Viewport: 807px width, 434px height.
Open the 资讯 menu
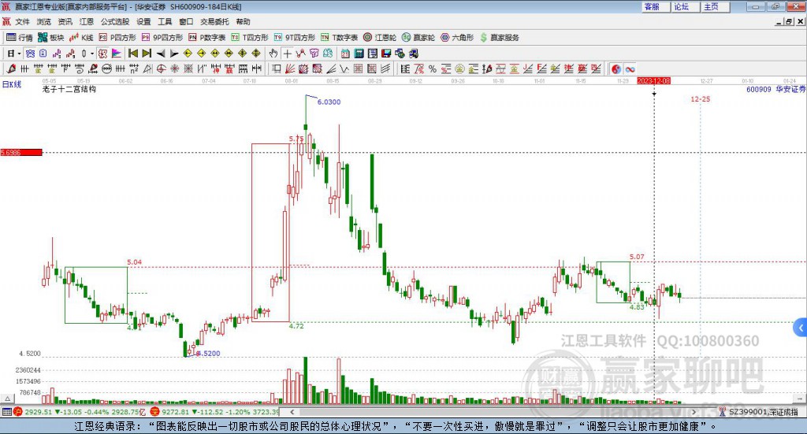point(65,21)
